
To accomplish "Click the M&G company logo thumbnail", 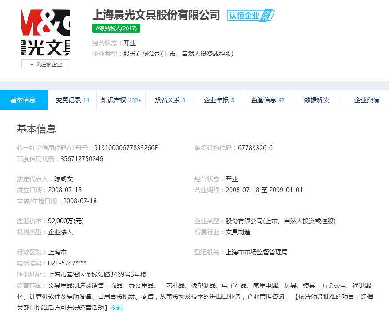I will click(46, 33).
